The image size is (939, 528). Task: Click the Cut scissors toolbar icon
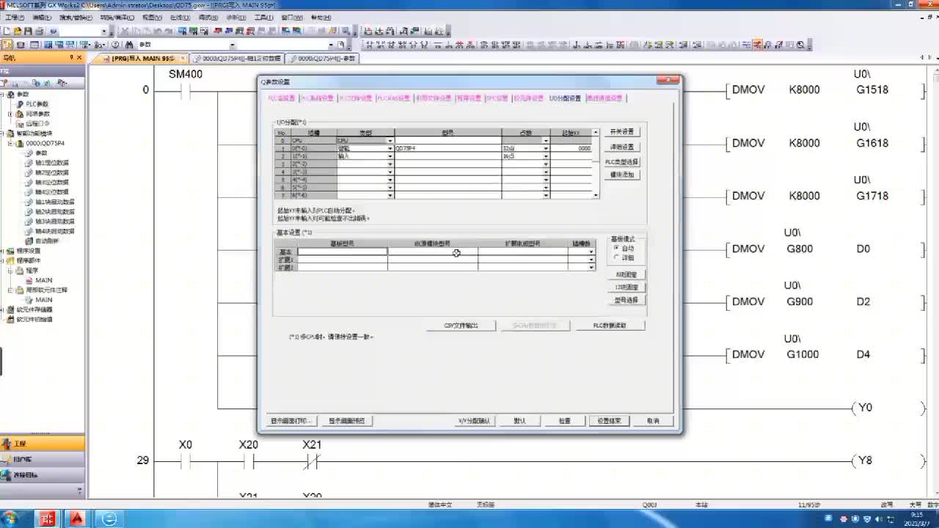(x=125, y=32)
